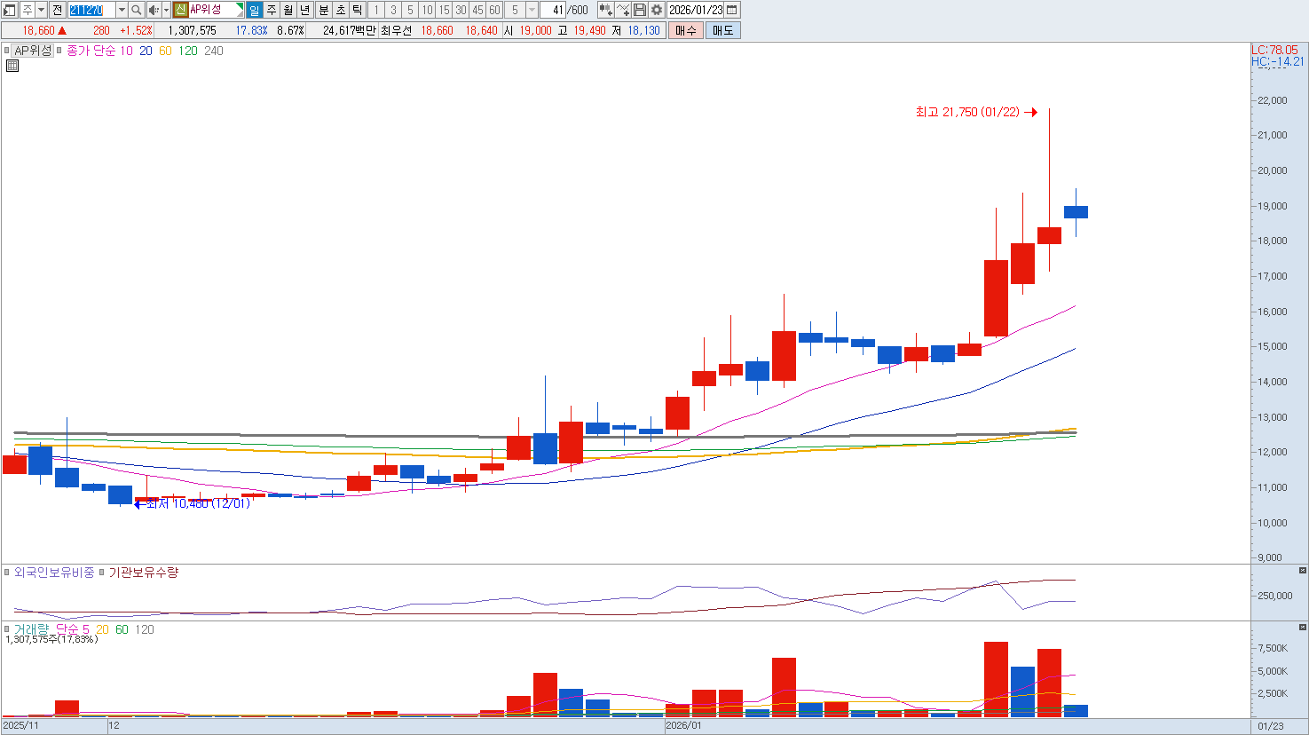Expand the stock code 211270 dropdown
1309x735 pixels.
(x=122, y=10)
